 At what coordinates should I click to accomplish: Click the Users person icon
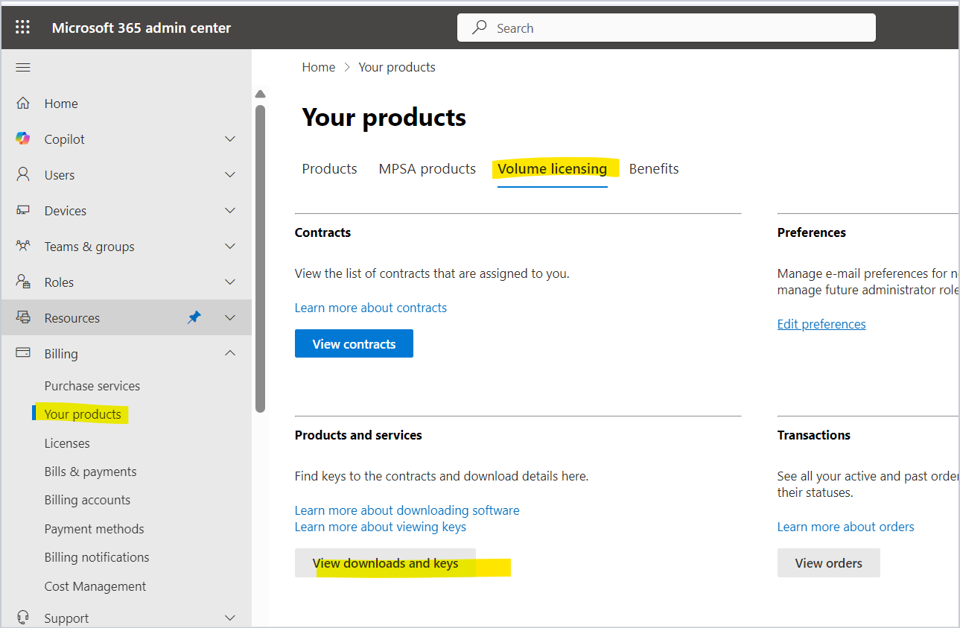[23, 175]
